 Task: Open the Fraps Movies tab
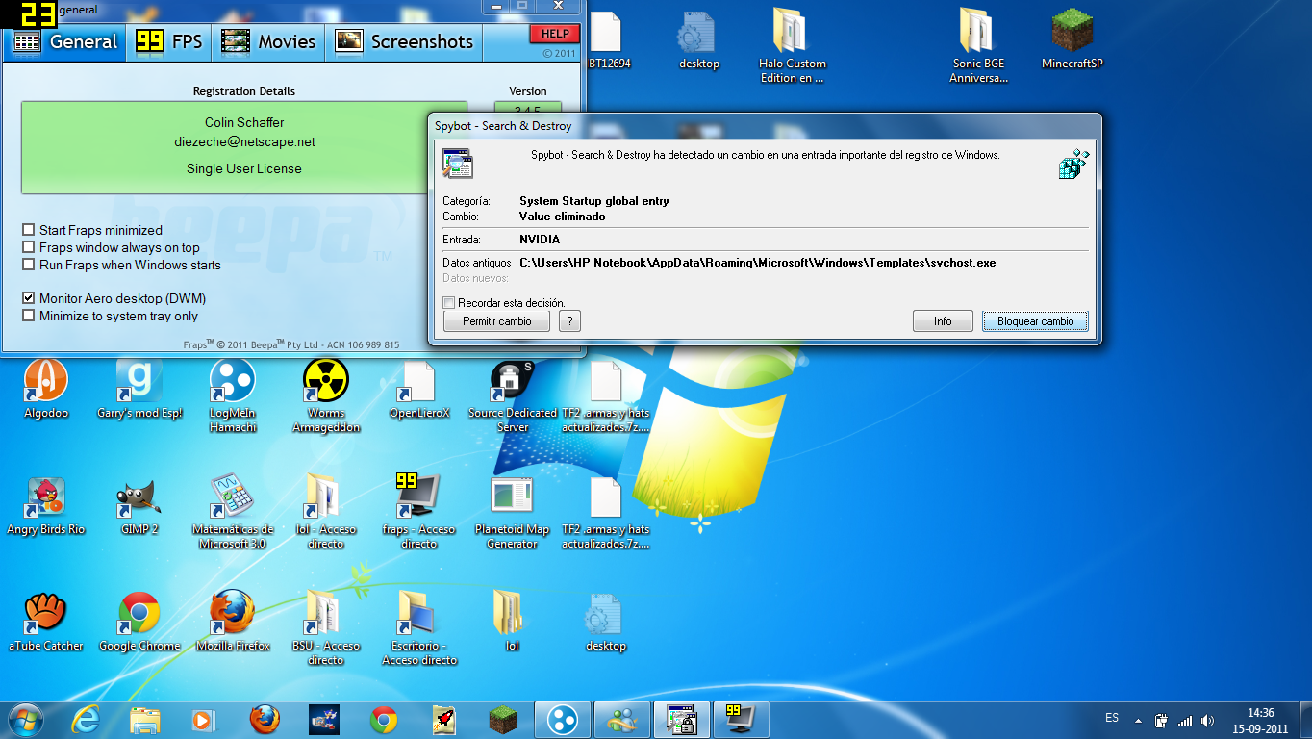coord(268,41)
